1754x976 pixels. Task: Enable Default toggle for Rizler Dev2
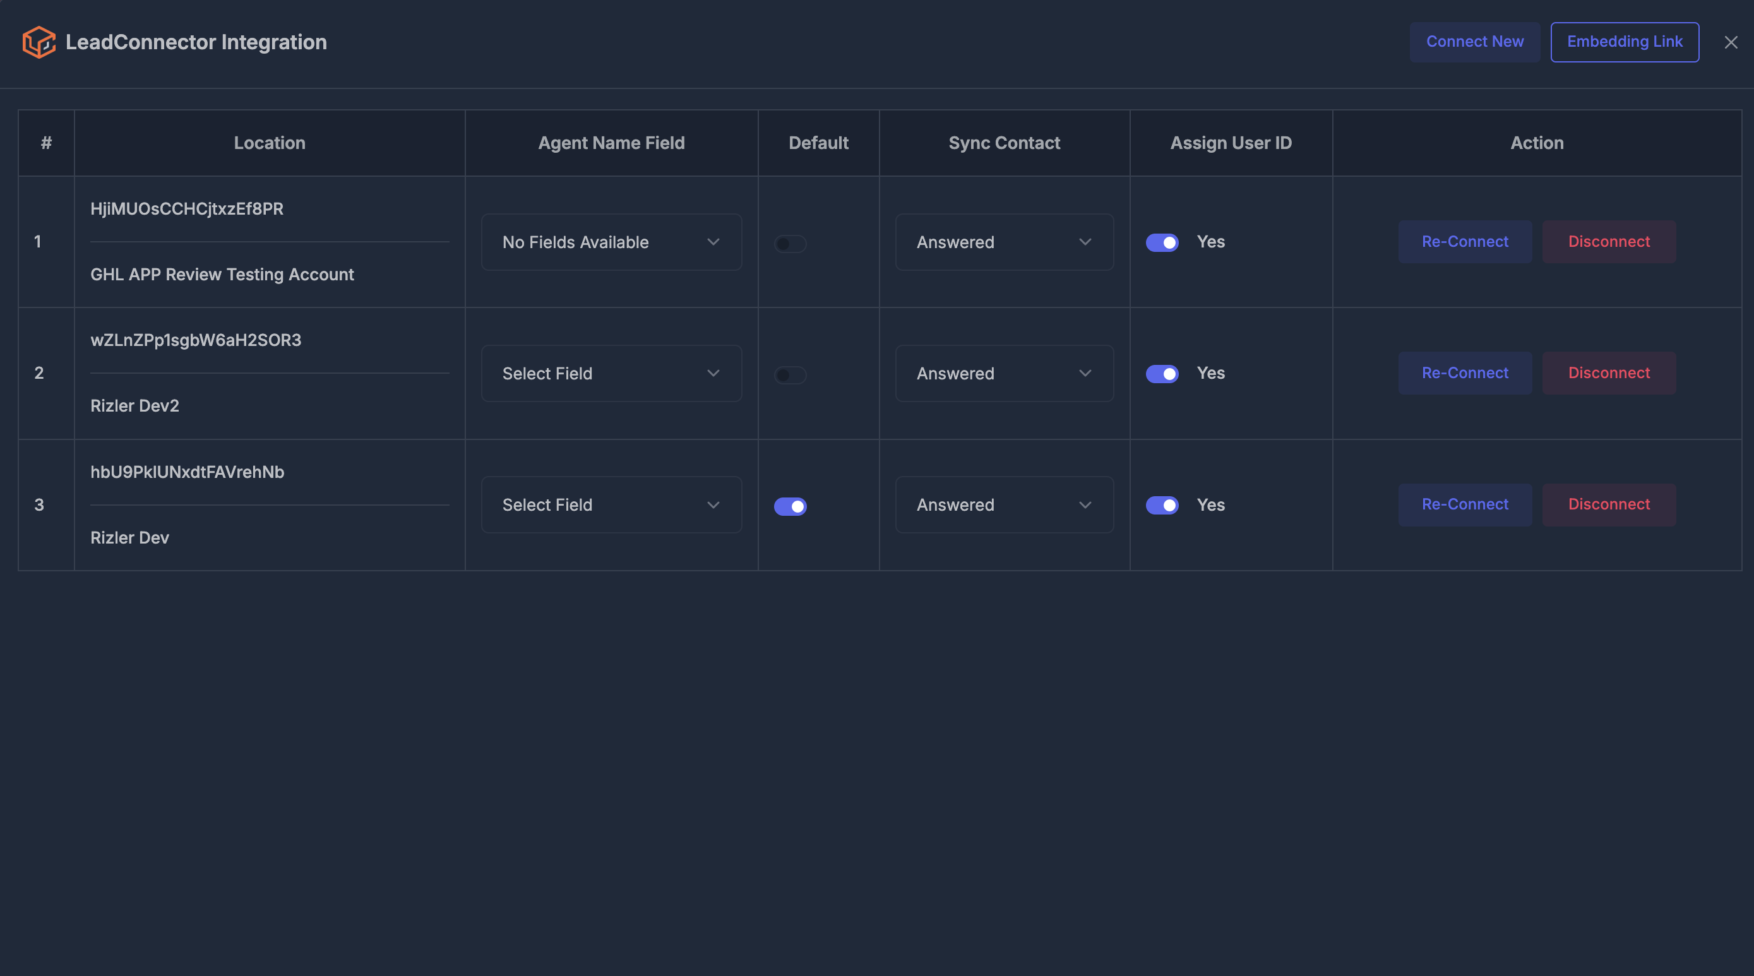(790, 375)
